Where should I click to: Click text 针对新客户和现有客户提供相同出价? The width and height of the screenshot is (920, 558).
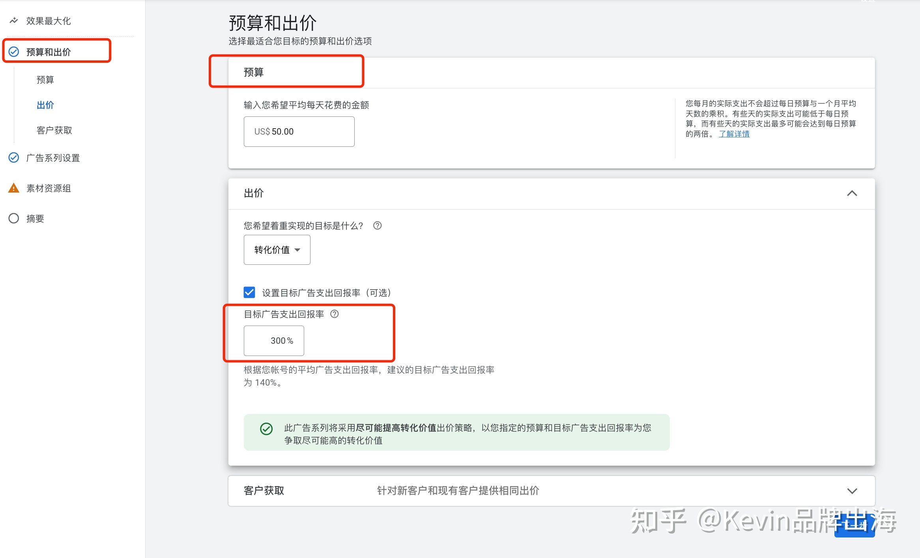pyautogui.click(x=458, y=491)
